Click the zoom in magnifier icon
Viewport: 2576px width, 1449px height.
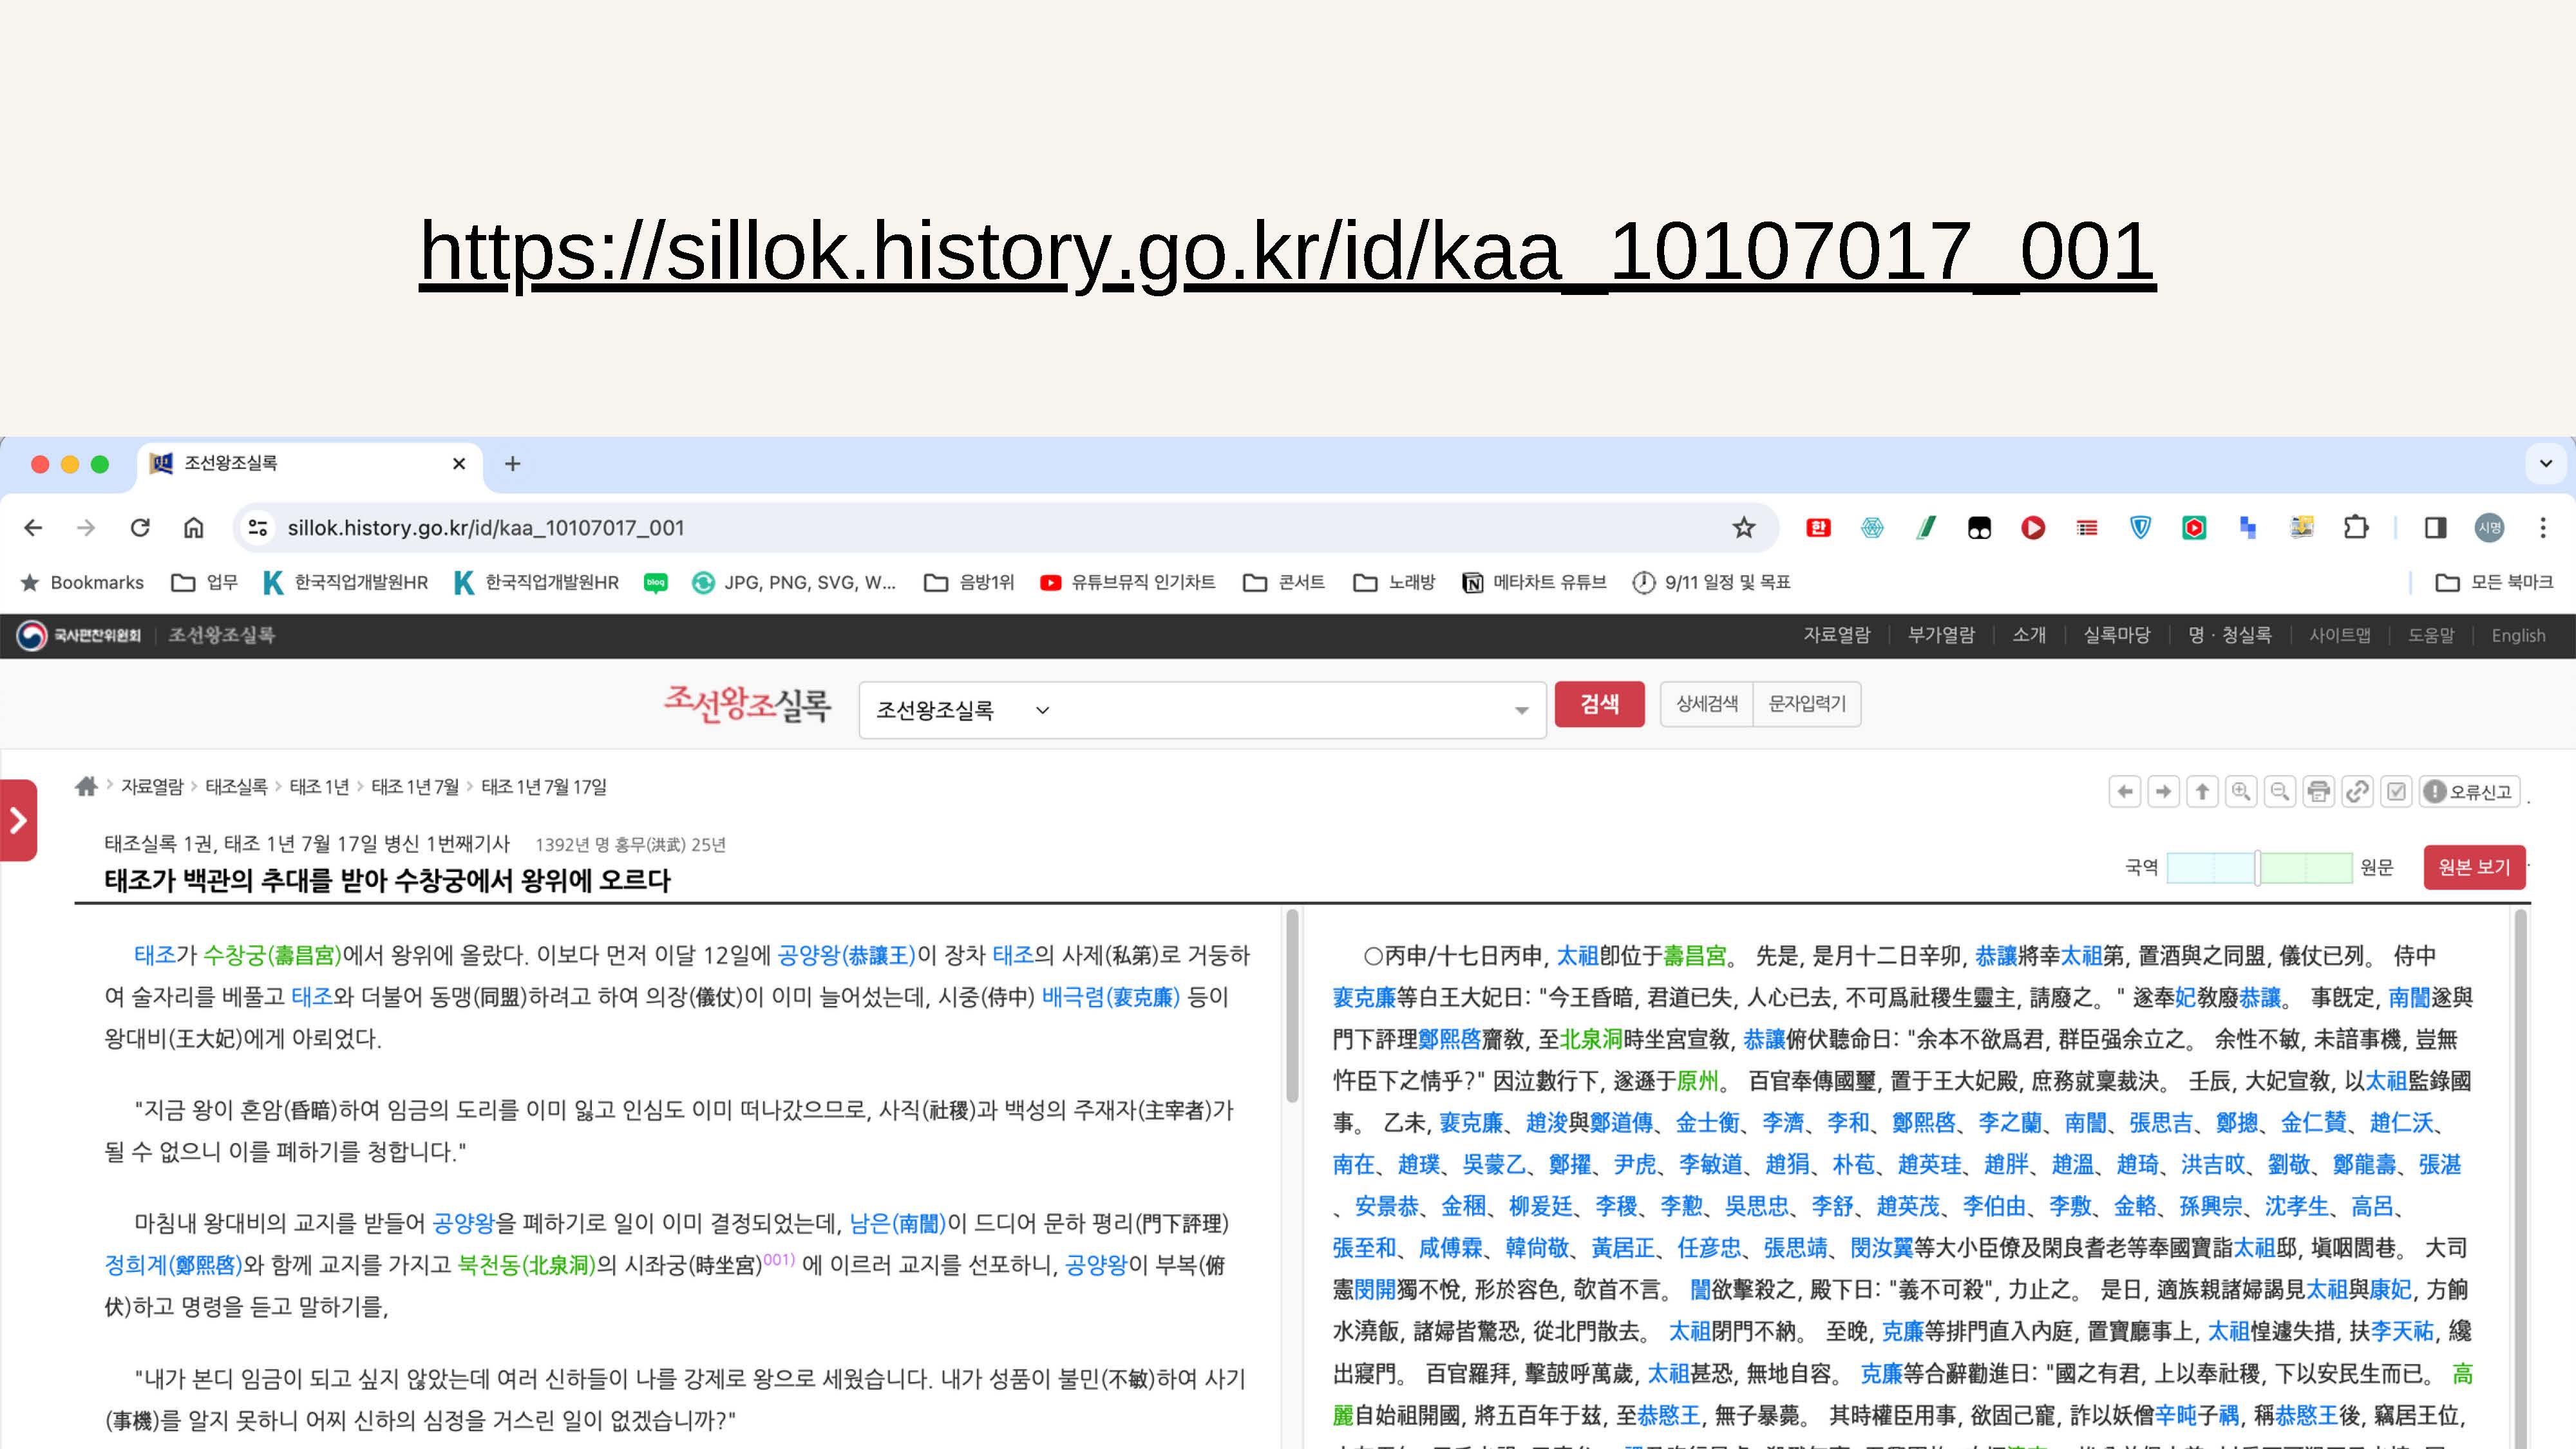(x=2241, y=792)
